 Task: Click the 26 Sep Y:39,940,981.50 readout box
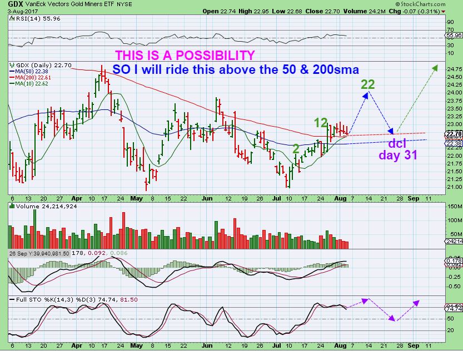(x=39, y=253)
